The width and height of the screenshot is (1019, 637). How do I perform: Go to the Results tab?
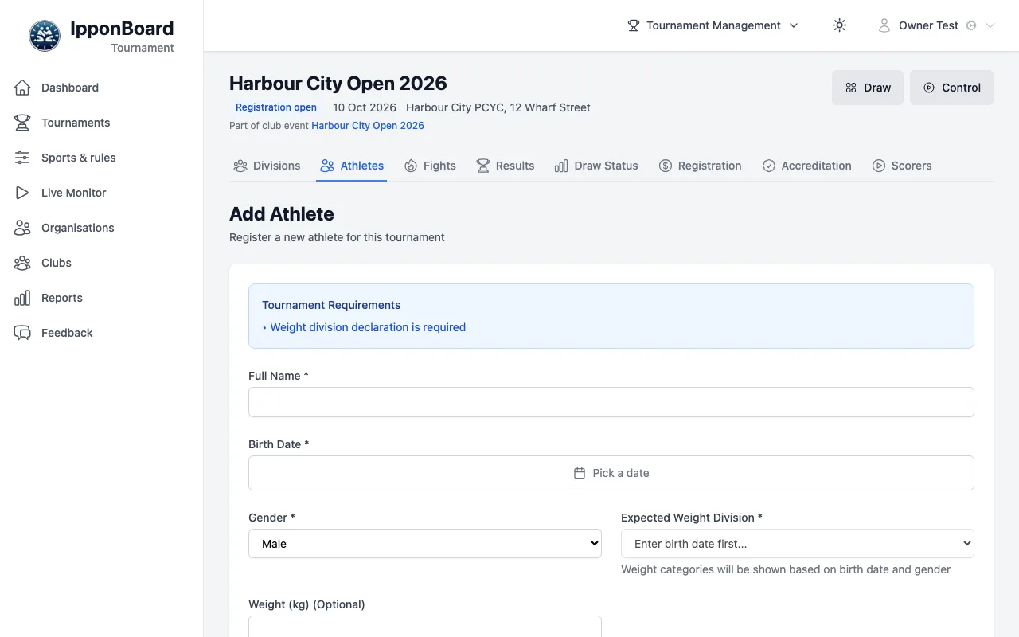pyautogui.click(x=505, y=166)
